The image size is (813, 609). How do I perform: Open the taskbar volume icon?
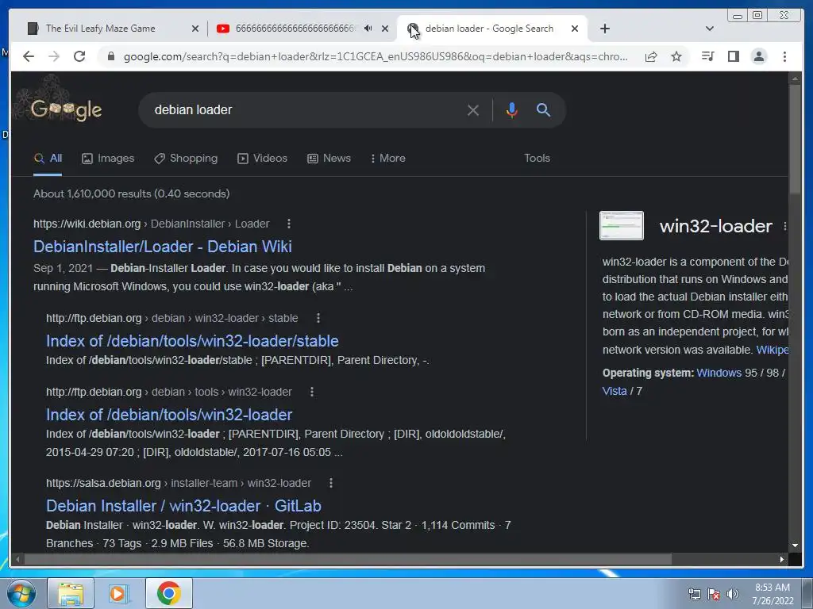(732, 594)
